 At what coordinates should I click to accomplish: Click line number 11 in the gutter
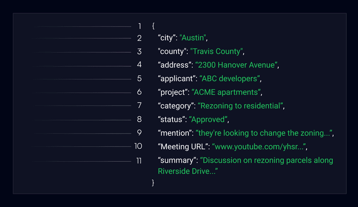point(138,160)
